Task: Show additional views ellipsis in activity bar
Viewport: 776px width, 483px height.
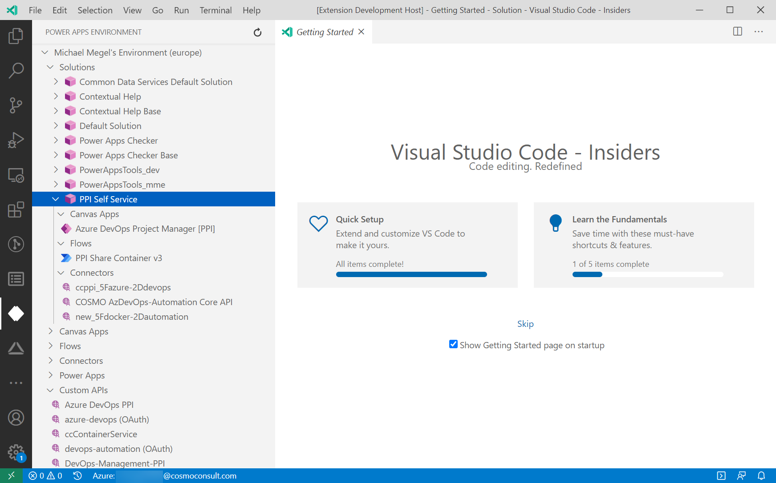Action: (16, 383)
